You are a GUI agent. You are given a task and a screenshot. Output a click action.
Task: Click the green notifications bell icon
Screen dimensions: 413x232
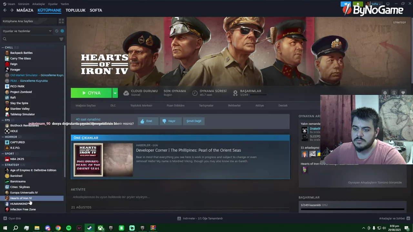point(358,4)
